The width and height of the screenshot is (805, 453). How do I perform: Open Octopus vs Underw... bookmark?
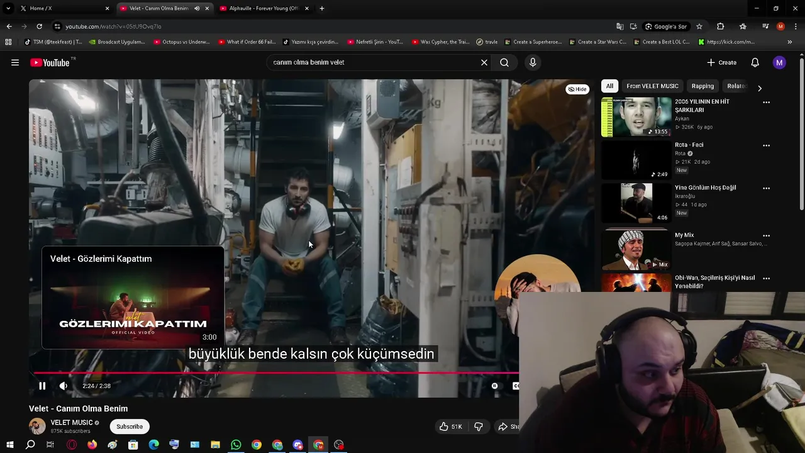coord(182,42)
